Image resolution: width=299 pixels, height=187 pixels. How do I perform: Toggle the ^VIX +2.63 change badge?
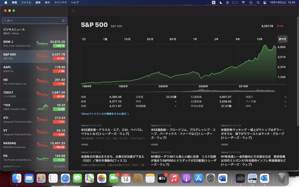click(59, 109)
